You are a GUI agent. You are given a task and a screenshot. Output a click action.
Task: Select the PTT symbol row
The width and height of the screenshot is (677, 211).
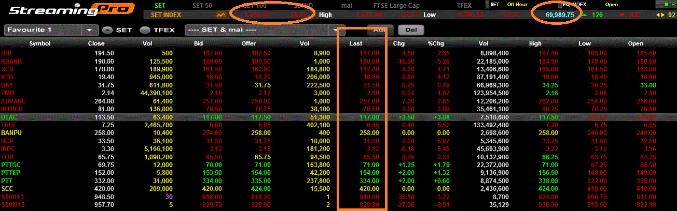pos(338,180)
